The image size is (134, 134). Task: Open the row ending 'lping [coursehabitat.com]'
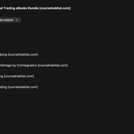point(67,55)
